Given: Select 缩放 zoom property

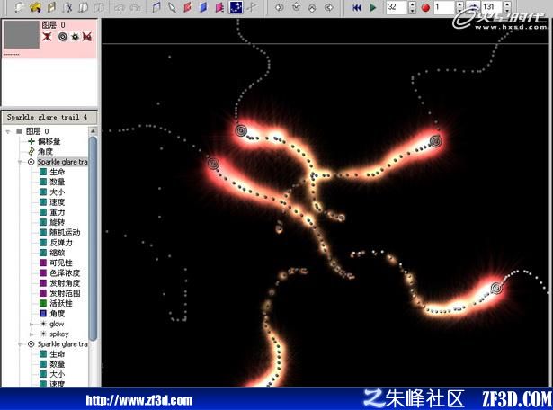Looking at the screenshot, I should [x=58, y=253].
